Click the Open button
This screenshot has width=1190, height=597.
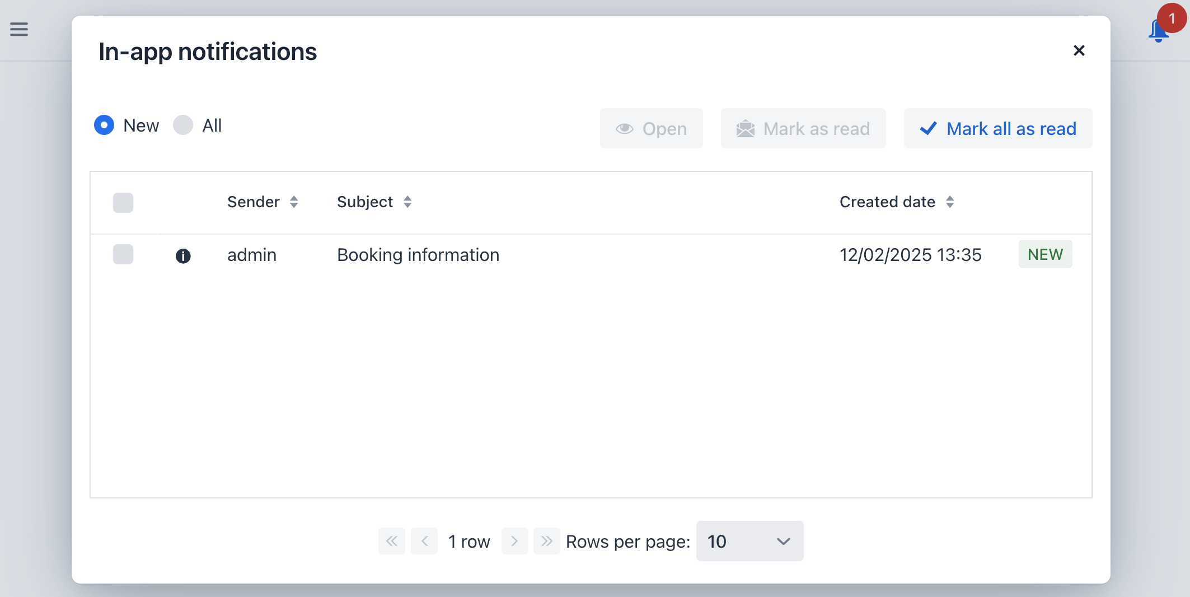(651, 129)
